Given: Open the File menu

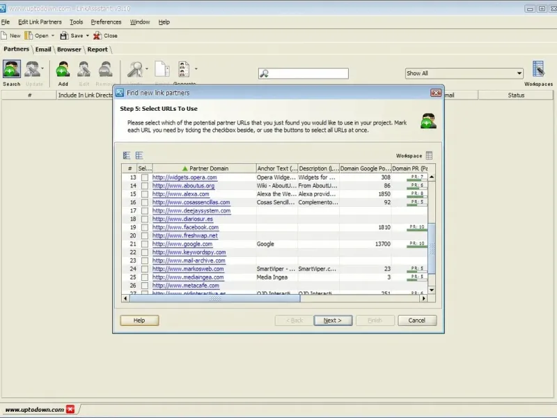Looking at the screenshot, I should tap(6, 22).
